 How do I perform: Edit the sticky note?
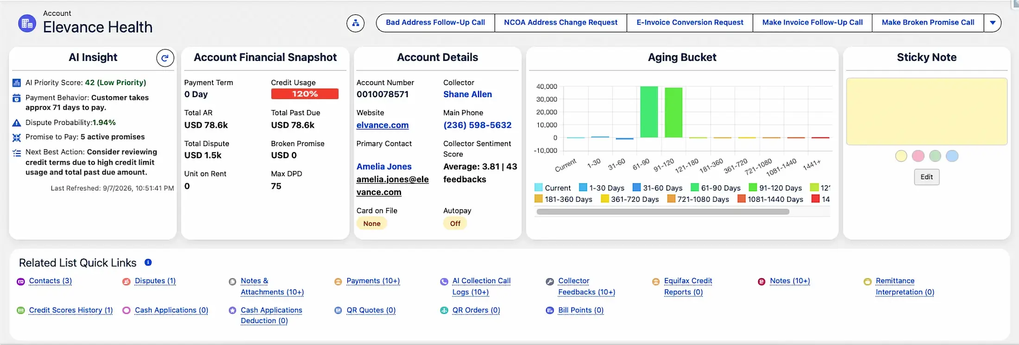pos(927,177)
